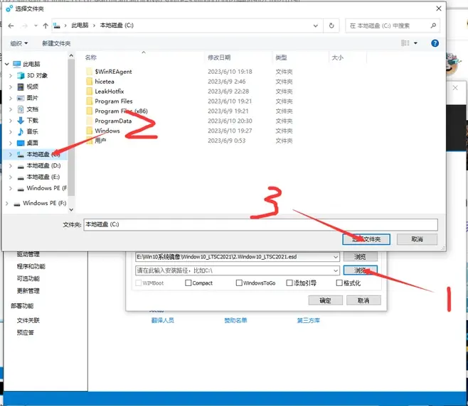468x406 pixels.
Task: Cancel the folder selection dialog
Action: [417, 239]
